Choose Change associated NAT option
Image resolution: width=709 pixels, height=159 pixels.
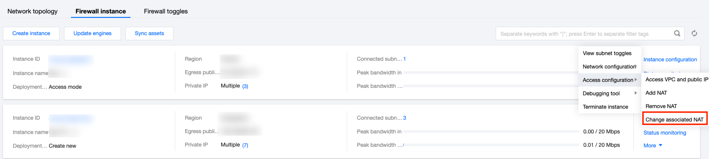click(674, 120)
